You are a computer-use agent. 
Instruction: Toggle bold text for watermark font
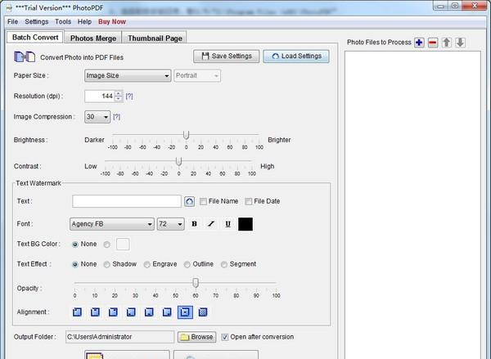coord(195,224)
